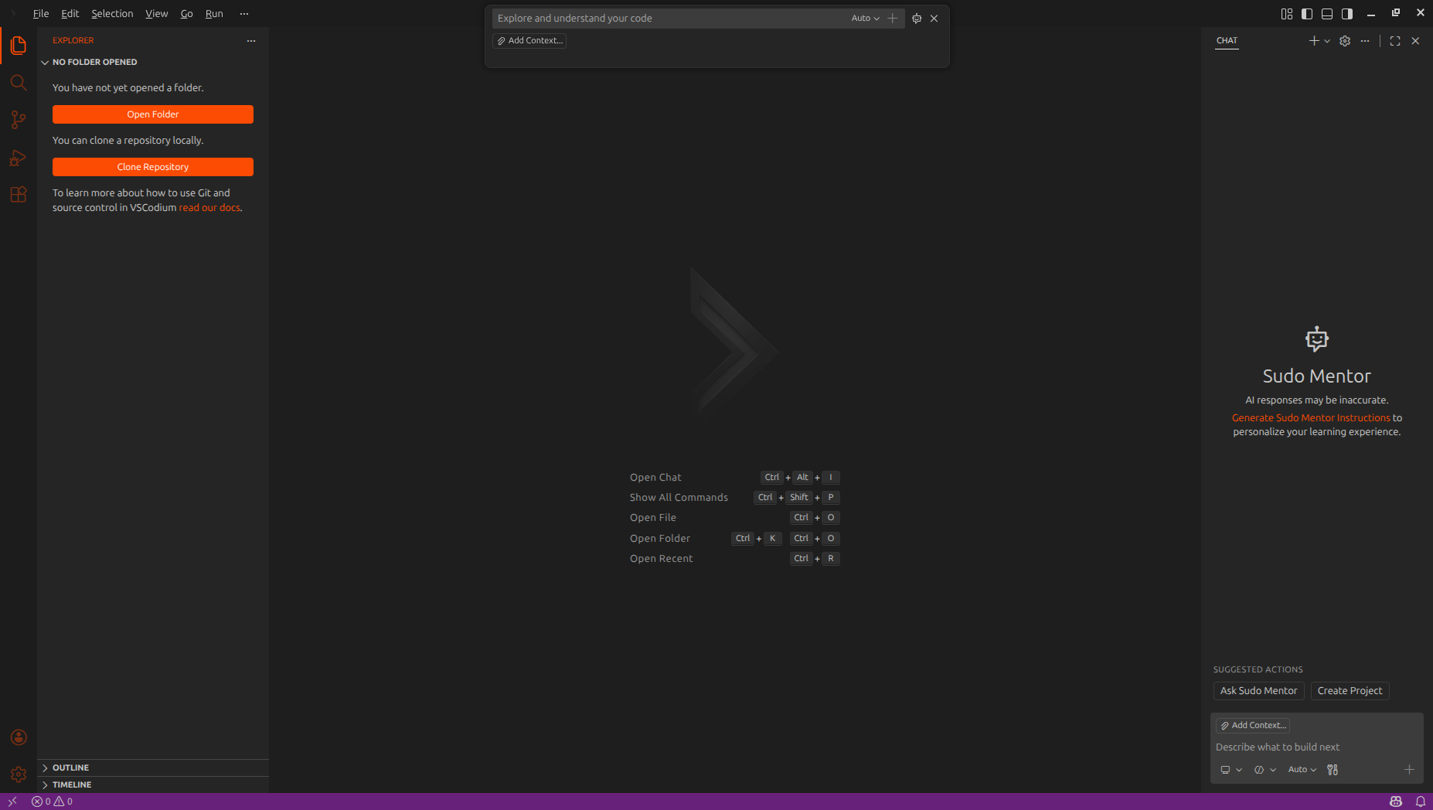Viewport: 1433px width, 810px height.
Task: Expand the Outline section
Action: pos(70,767)
